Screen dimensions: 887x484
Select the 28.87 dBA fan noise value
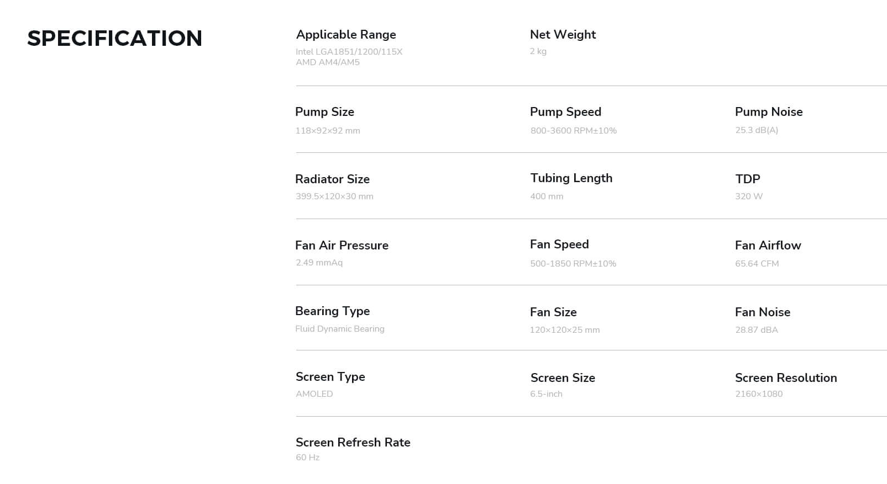(x=757, y=329)
